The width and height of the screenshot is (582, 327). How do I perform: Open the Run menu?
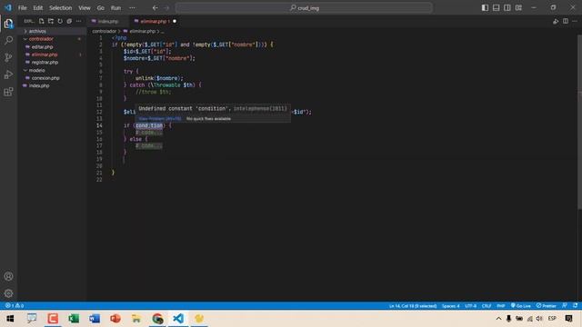[115, 8]
